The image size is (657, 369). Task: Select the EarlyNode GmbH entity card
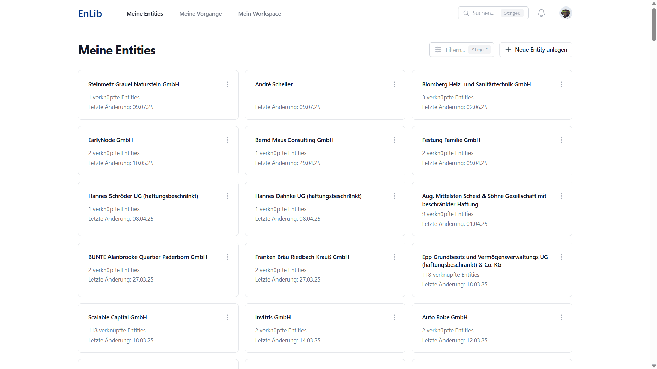tap(158, 150)
